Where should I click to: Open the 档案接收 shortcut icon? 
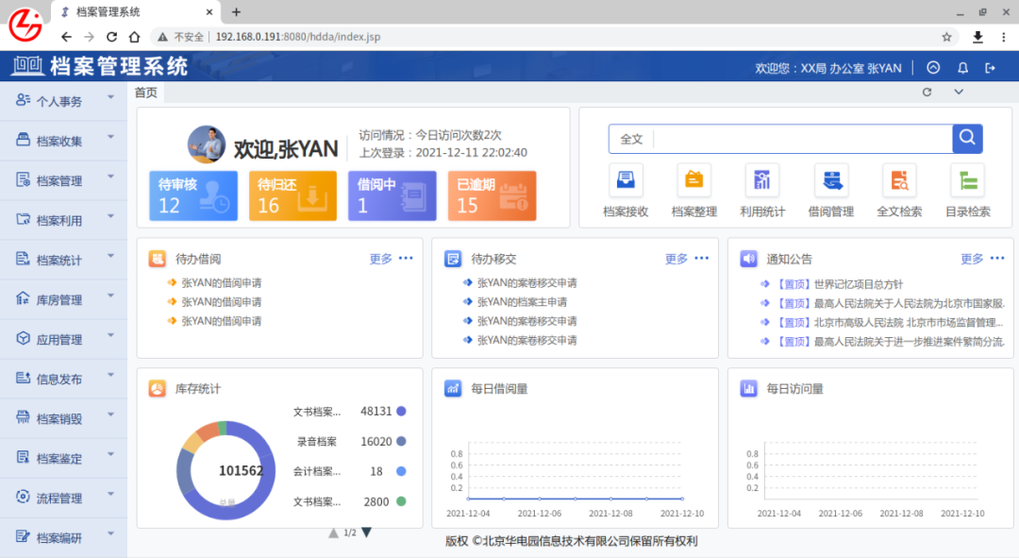(626, 180)
